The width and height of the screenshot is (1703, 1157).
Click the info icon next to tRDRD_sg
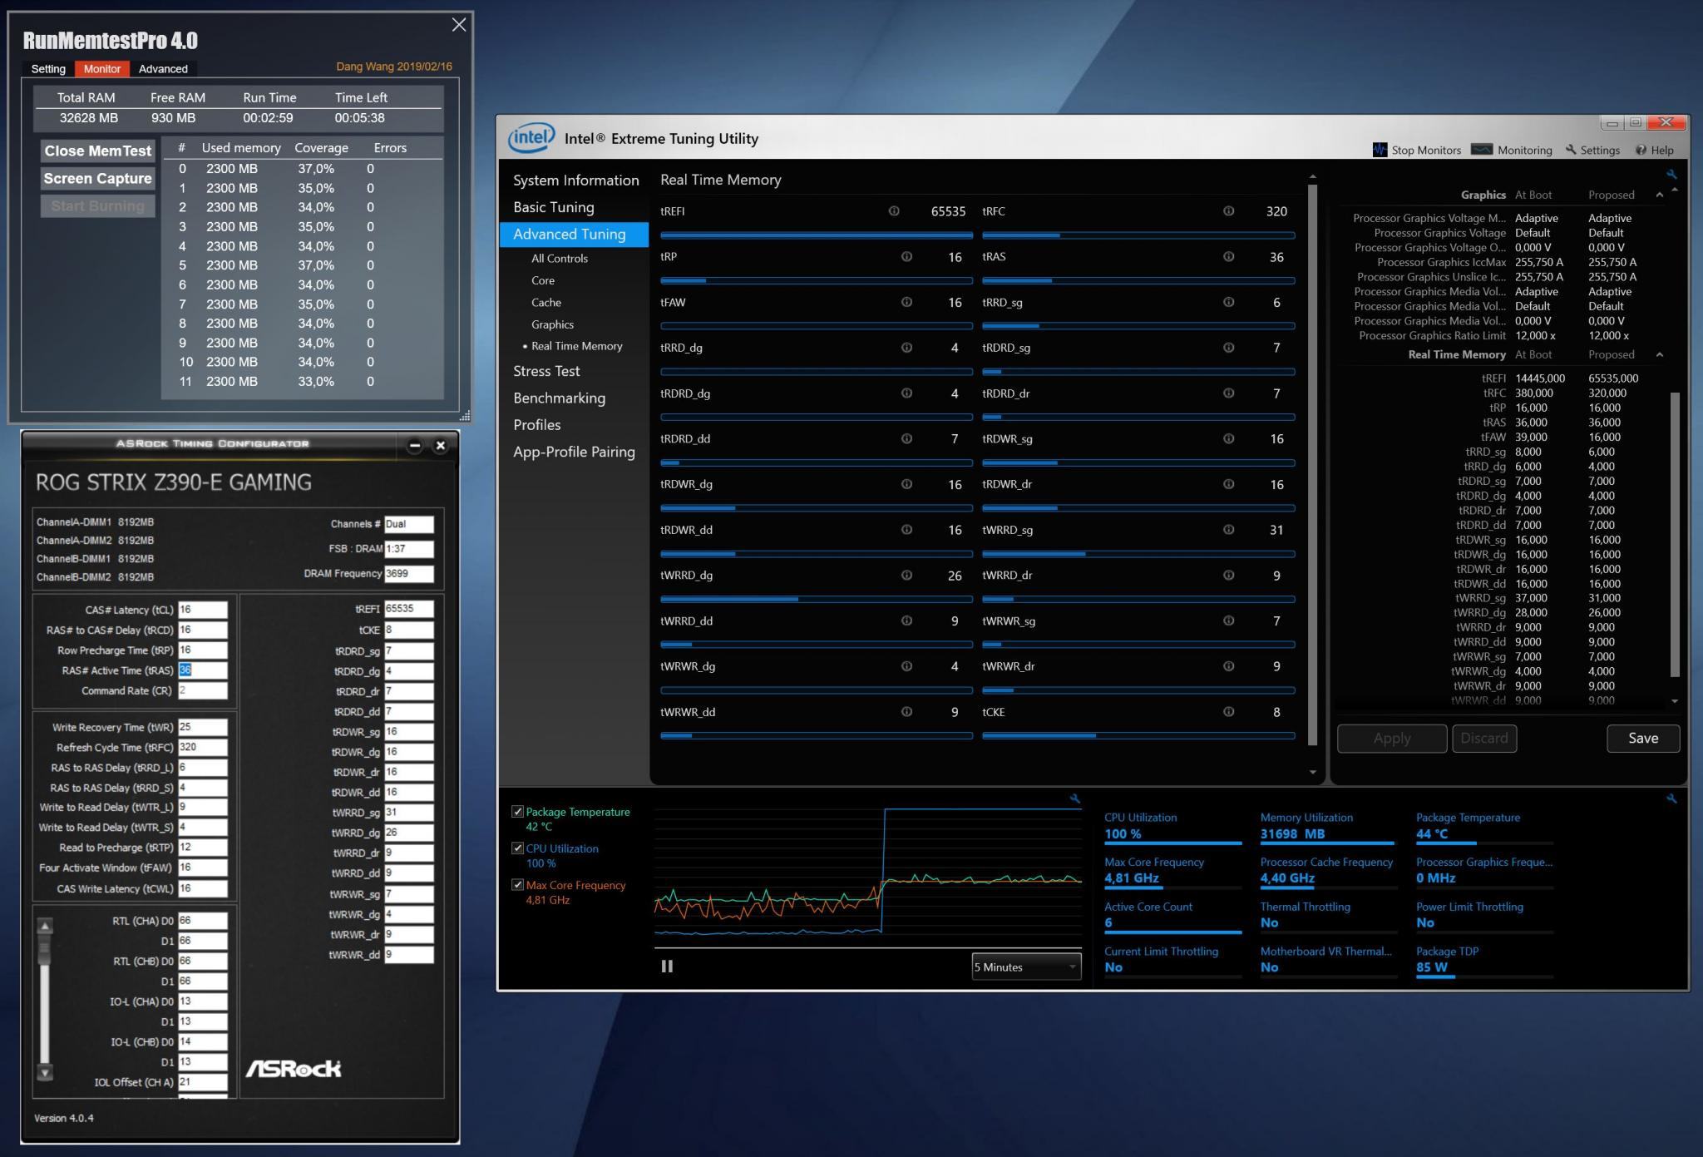click(1228, 348)
